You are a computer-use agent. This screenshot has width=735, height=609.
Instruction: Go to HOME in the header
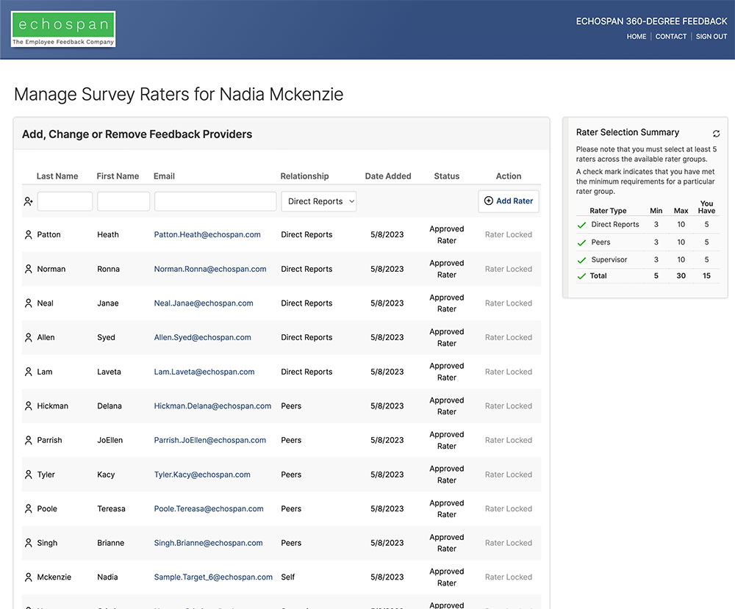click(636, 37)
